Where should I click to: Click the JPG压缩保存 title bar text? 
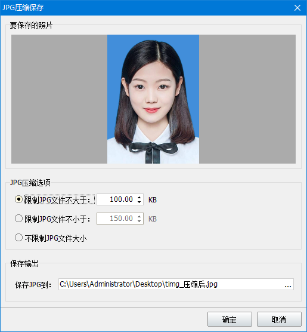tap(23, 8)
